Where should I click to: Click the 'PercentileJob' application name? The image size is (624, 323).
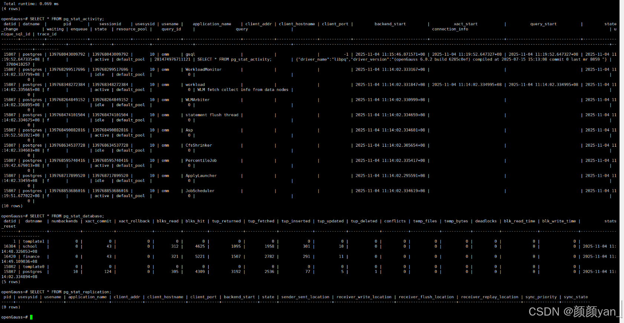tap(201, 161)
